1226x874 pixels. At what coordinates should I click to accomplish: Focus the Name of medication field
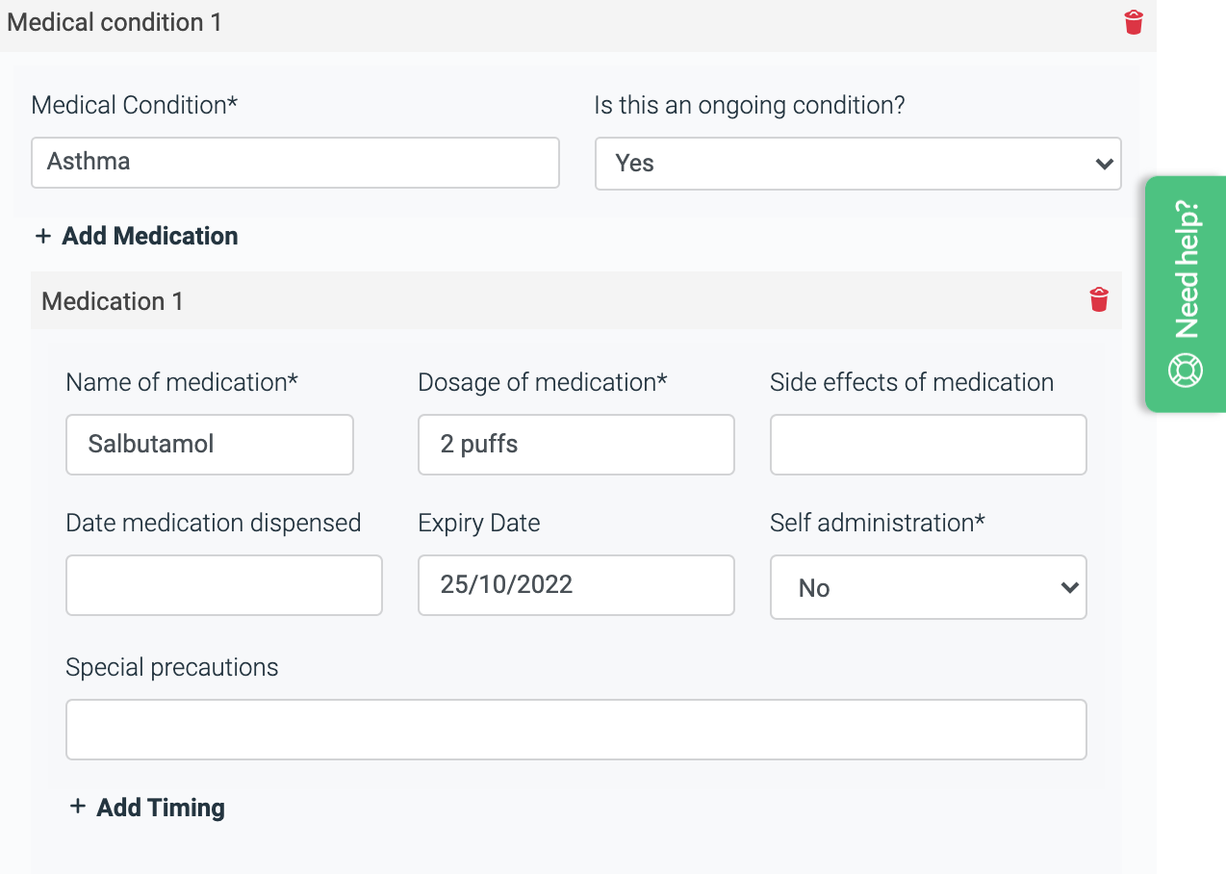coord(209,445)
